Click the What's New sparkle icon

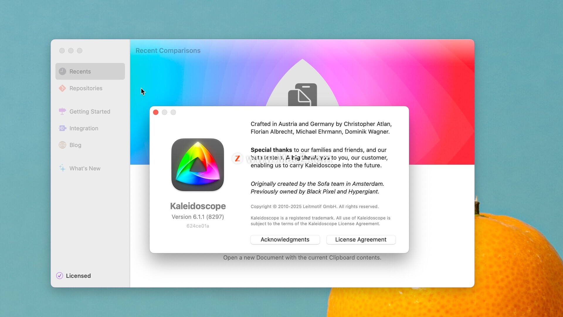62,168
